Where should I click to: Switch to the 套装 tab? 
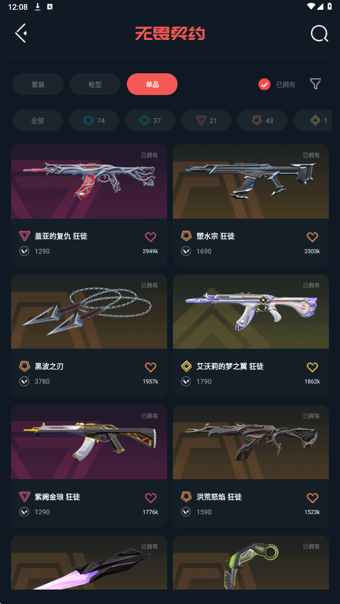[38, 84]
